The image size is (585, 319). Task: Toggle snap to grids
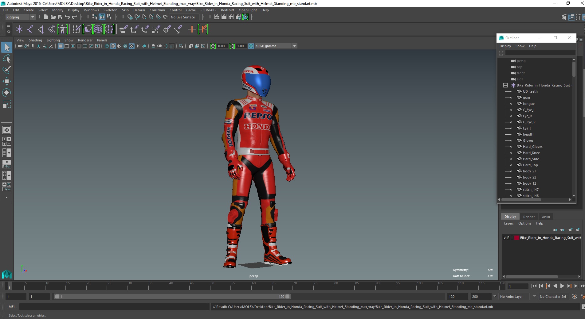pyautogui.click(x=130, y=17)
